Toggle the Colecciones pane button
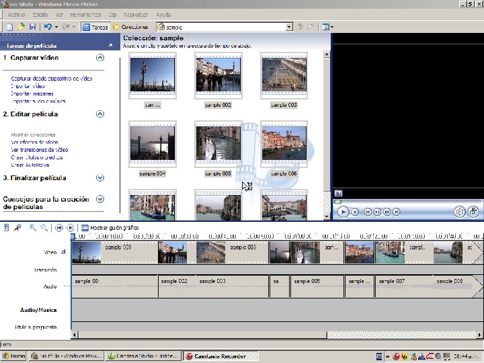 pyautogui.click(x=130, y=27)
